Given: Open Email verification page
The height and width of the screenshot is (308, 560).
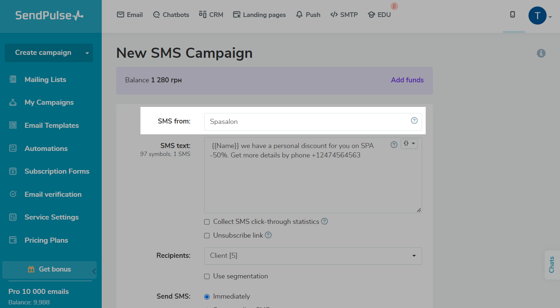Looking at the screenshot, I should (x=53, y=194).
